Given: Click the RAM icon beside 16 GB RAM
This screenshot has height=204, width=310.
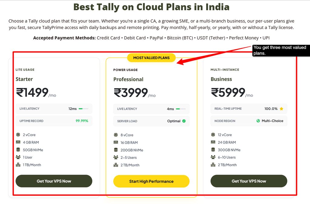Looking at the screenshot, I should (116, 142).
